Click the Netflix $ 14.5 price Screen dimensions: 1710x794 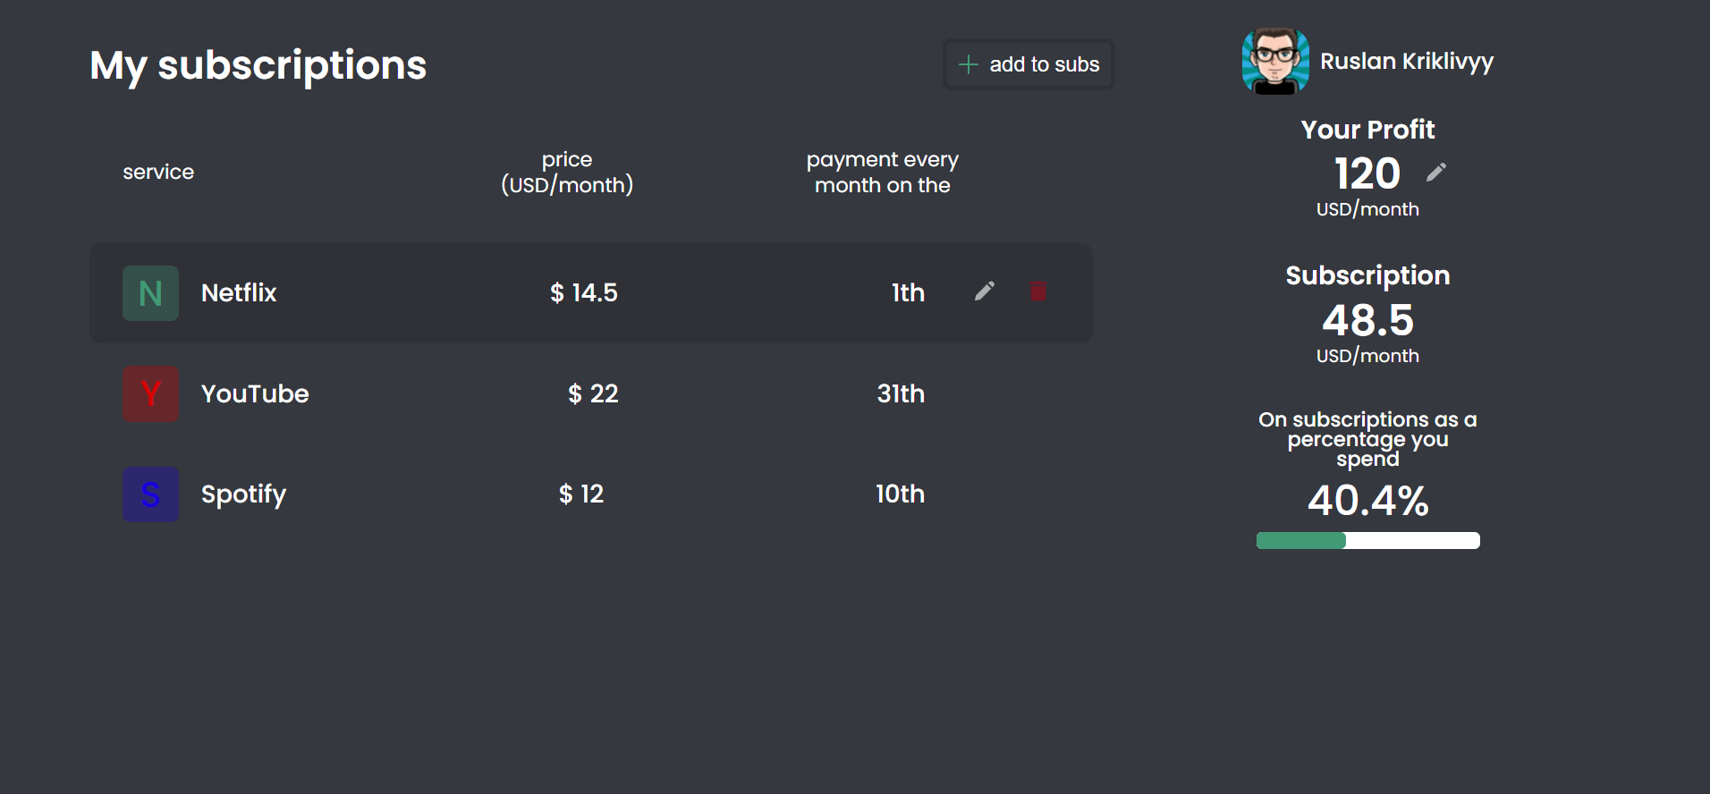pos(583,293)
